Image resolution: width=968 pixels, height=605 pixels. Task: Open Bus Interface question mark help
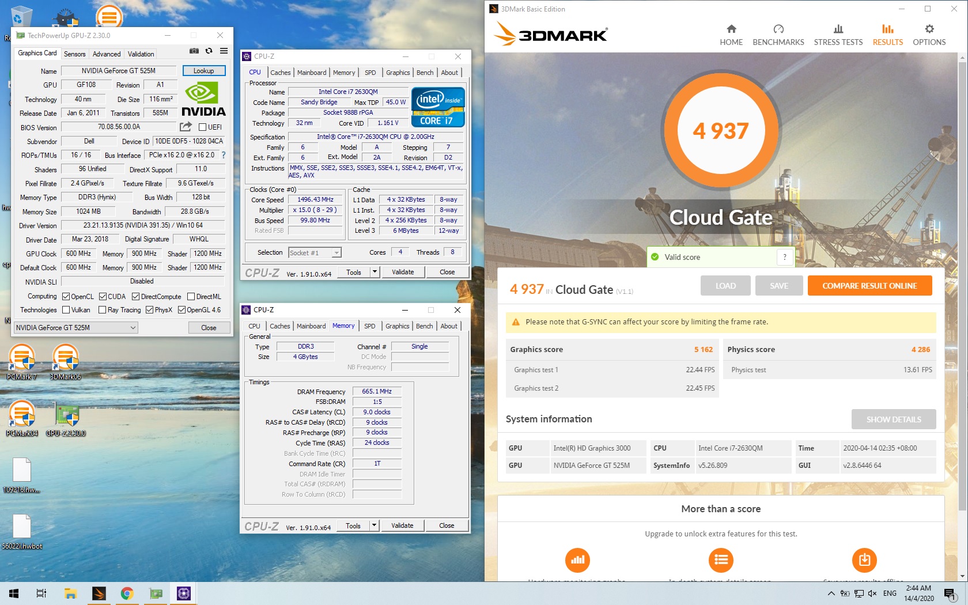pyautogui.click(x=224, y=155)
